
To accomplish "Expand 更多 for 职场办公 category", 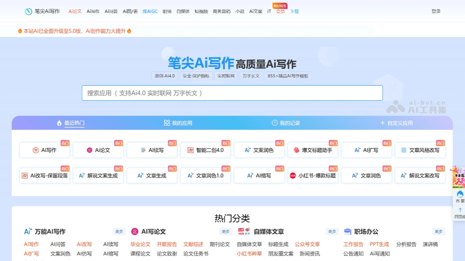I will (x=438, y=232).
